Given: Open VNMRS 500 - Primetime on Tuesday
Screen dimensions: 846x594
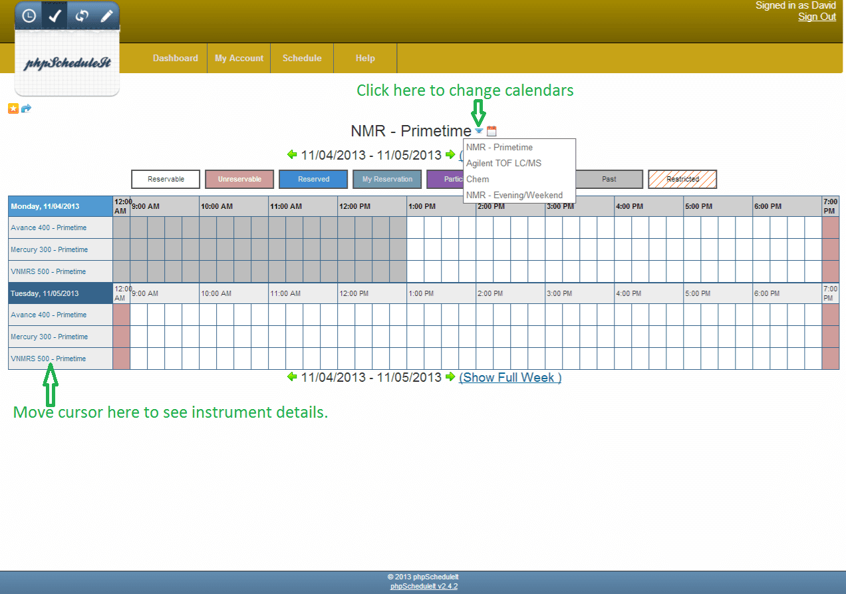Looking at the screenshot, I should [x=49, y=359].
